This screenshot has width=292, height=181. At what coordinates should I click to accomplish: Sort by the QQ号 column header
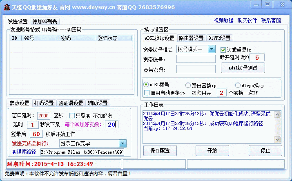pos(40,38)
